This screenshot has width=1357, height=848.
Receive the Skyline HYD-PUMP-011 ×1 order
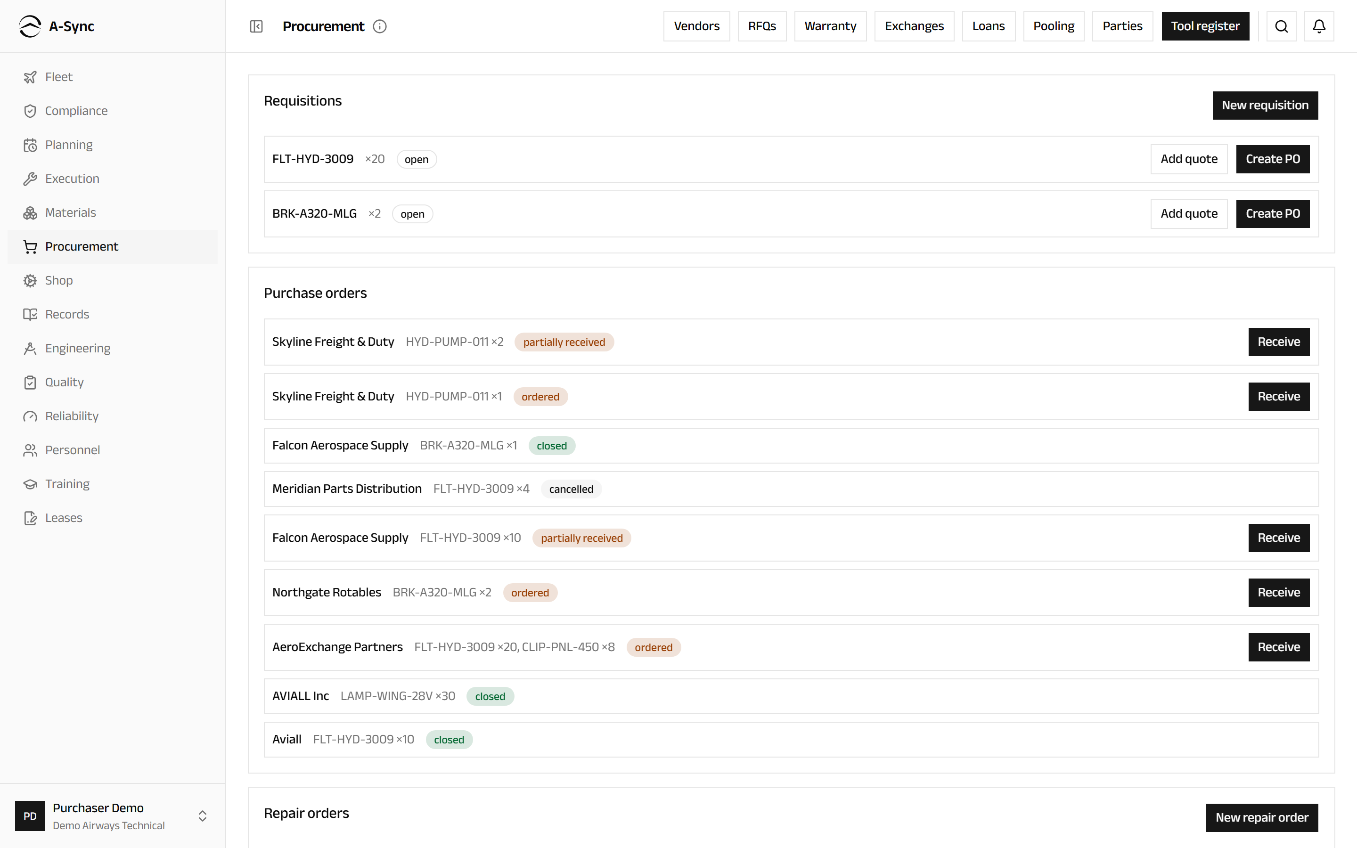coord(1278,397)
